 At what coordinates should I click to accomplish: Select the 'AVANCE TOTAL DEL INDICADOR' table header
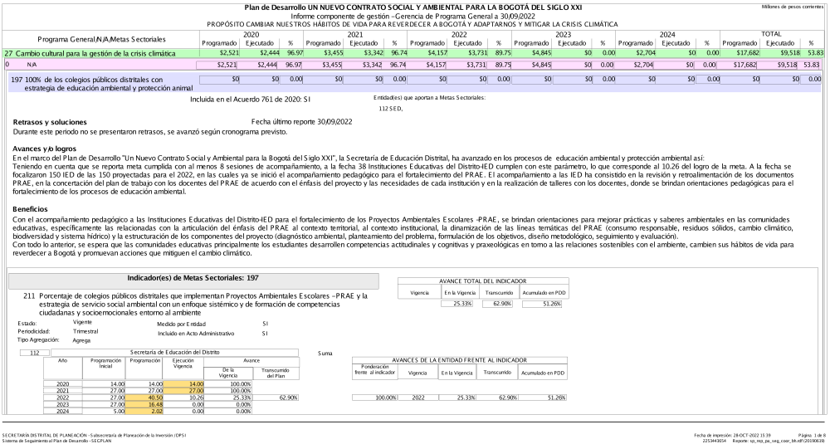point(481,279)
